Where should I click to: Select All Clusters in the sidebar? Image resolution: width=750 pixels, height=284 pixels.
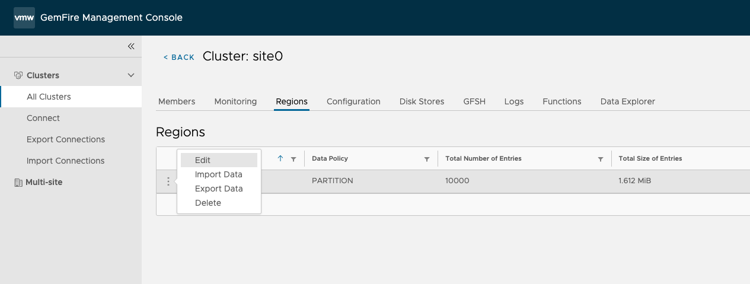tap(71, 97)
